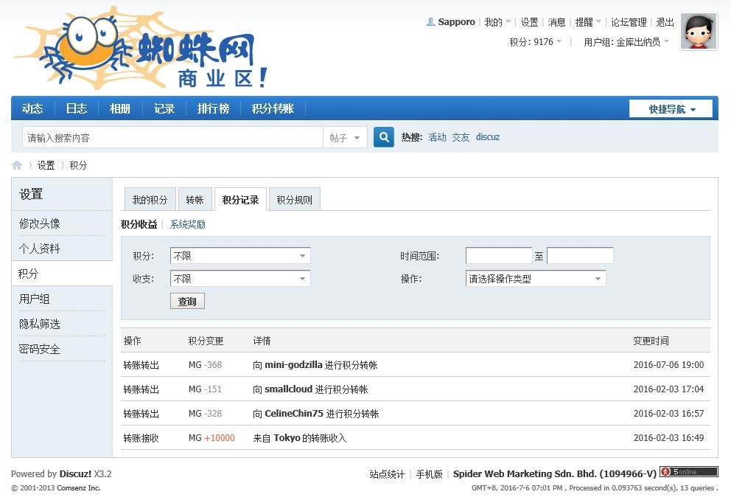Expand the 快捷导航 quick navigation menu
The image size is (731, 500).
pos(671,109)
